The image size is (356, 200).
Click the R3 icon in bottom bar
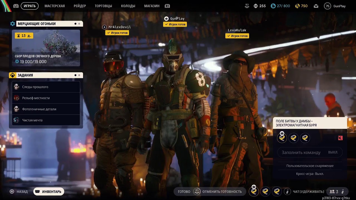tap(197, 191)
